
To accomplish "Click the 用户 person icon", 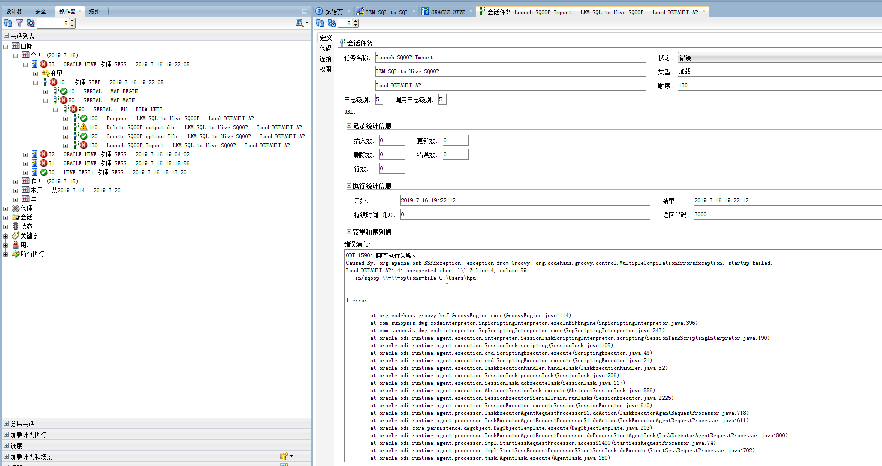I will (16, 245).
